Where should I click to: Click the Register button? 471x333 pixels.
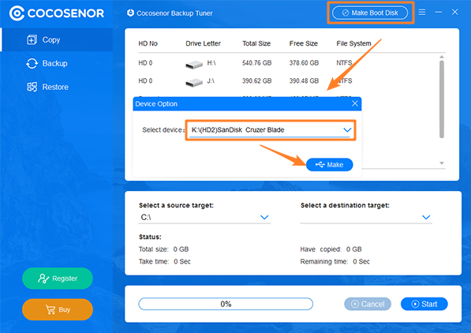coord(58,279)
